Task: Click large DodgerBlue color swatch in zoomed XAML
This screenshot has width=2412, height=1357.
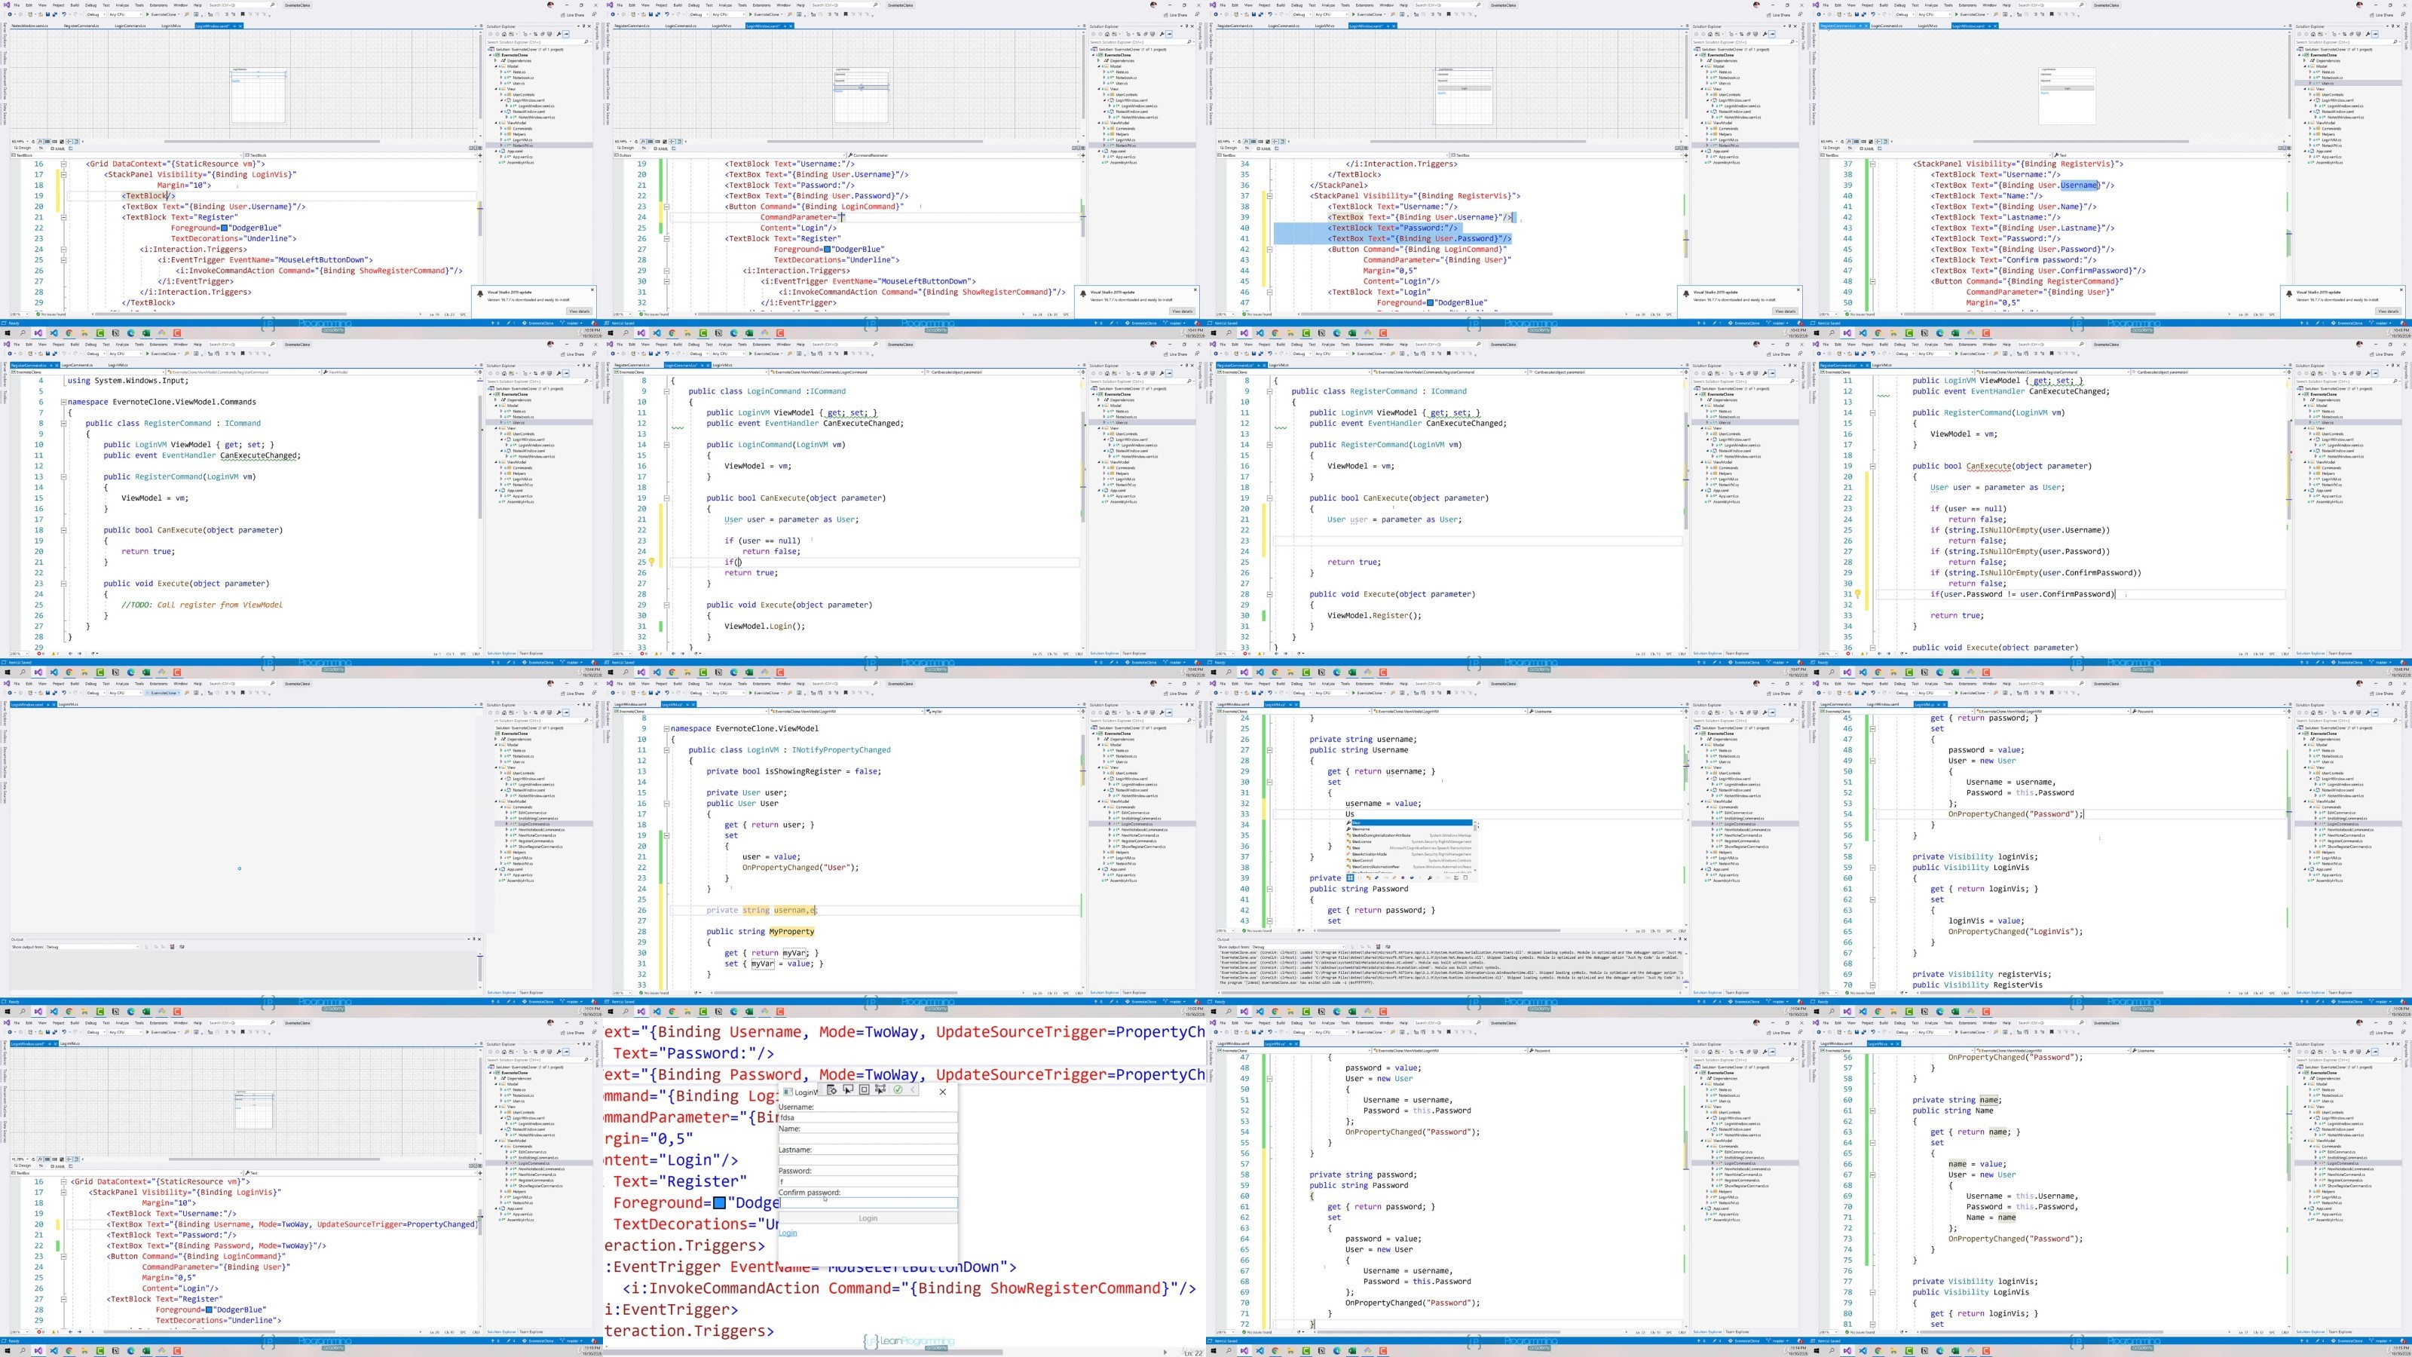Action: click(x=719, y=1202)
